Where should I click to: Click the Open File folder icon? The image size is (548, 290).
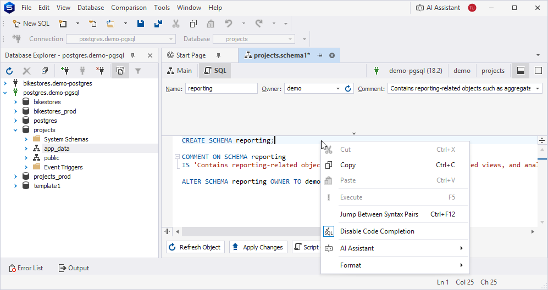(x=110, y=24)
